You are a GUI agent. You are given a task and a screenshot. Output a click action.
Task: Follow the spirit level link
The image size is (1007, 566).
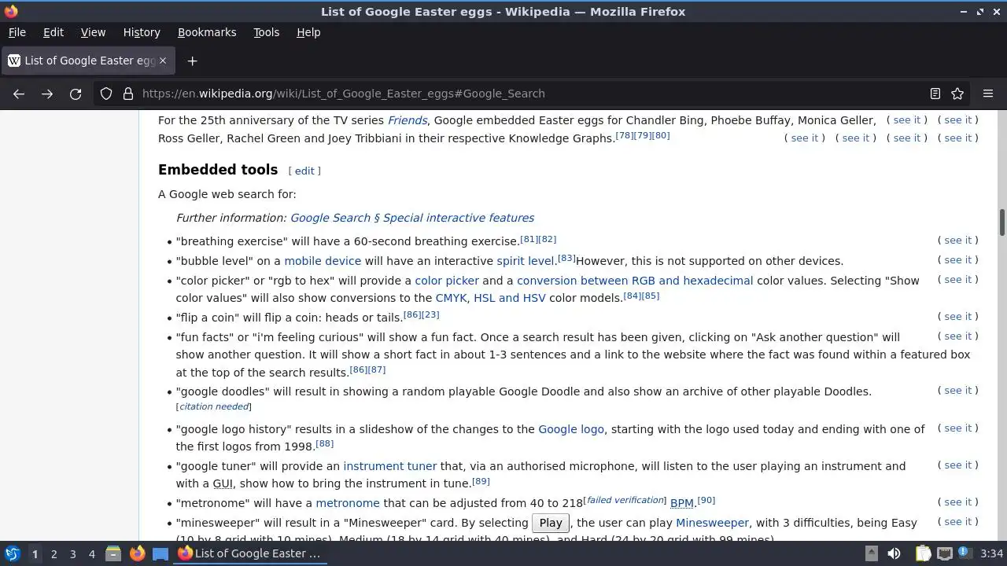pos(526,261)
